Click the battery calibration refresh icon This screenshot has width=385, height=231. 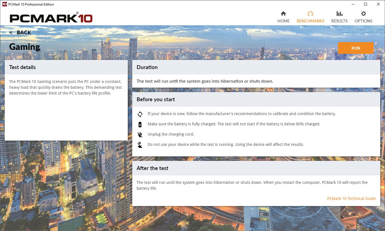click(x=140, y=114)
